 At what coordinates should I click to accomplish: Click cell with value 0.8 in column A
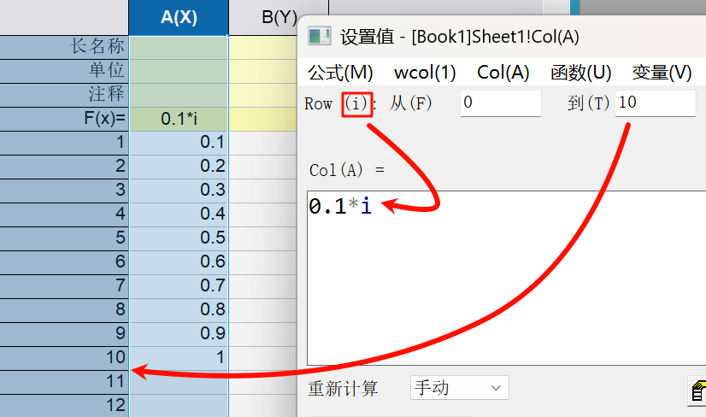(x=179, y=310)
